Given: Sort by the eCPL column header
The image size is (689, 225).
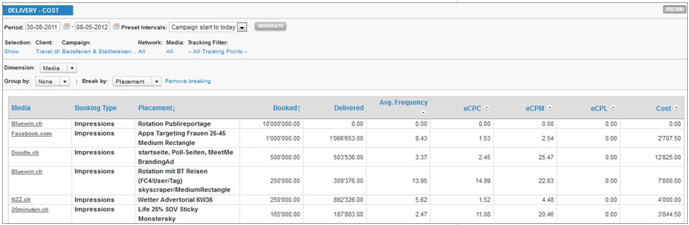Looking at the screenshot, I should [600, 108].
